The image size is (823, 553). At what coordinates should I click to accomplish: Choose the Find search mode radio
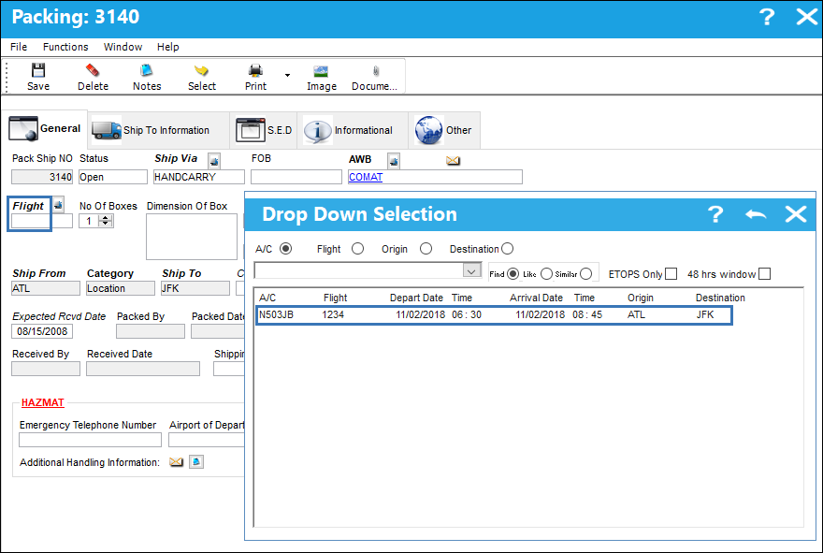(513, 274)
